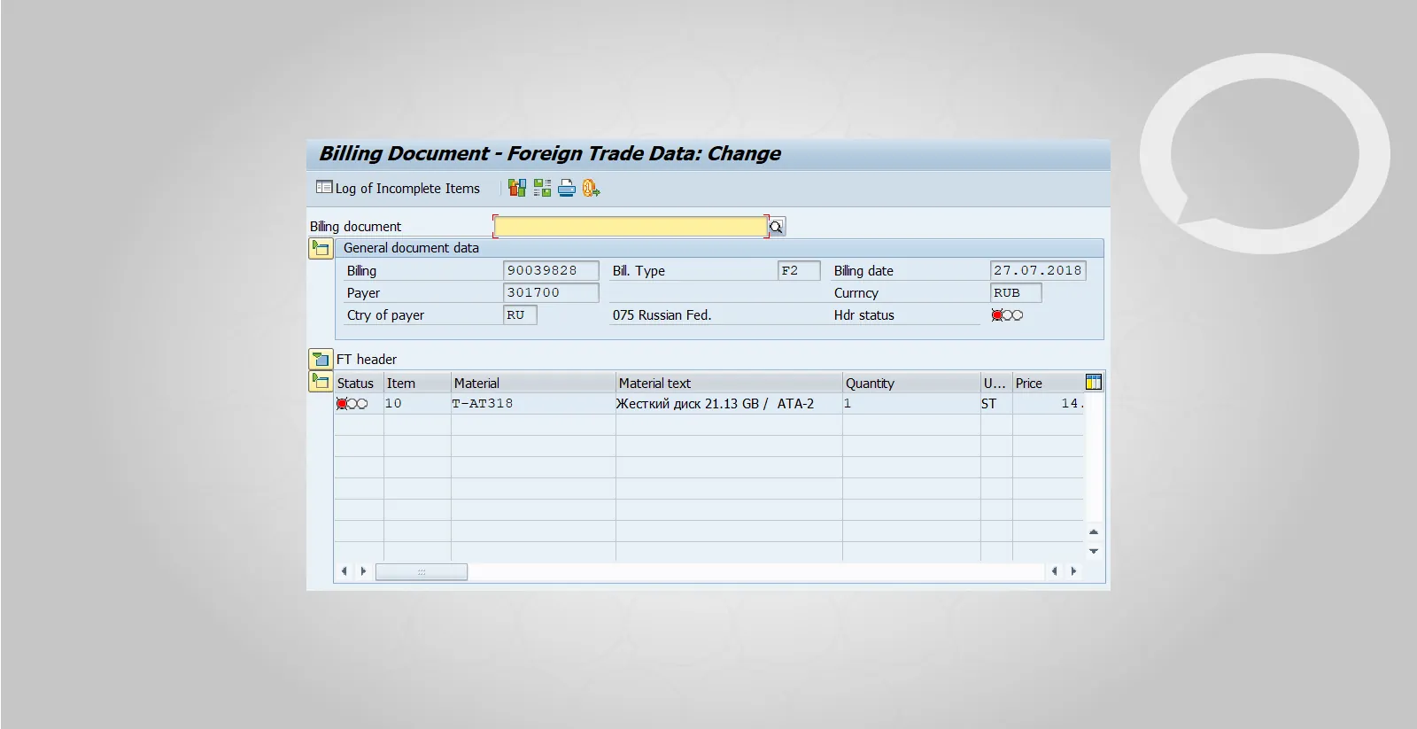1417x729 pixels.
Task: Click the Billing number field 90039828
Action: click(x=551, y=270)
